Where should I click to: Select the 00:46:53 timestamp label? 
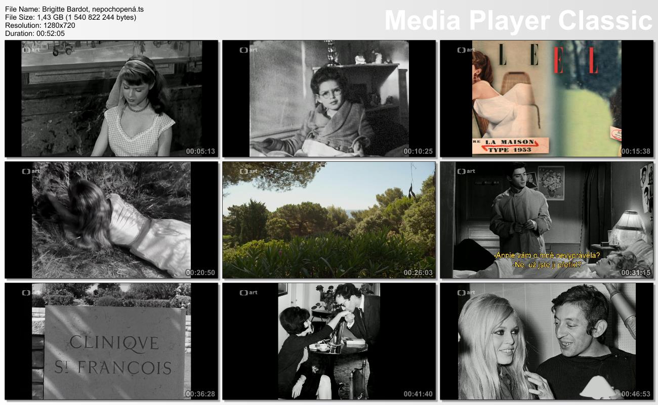(x=635, y=394)
